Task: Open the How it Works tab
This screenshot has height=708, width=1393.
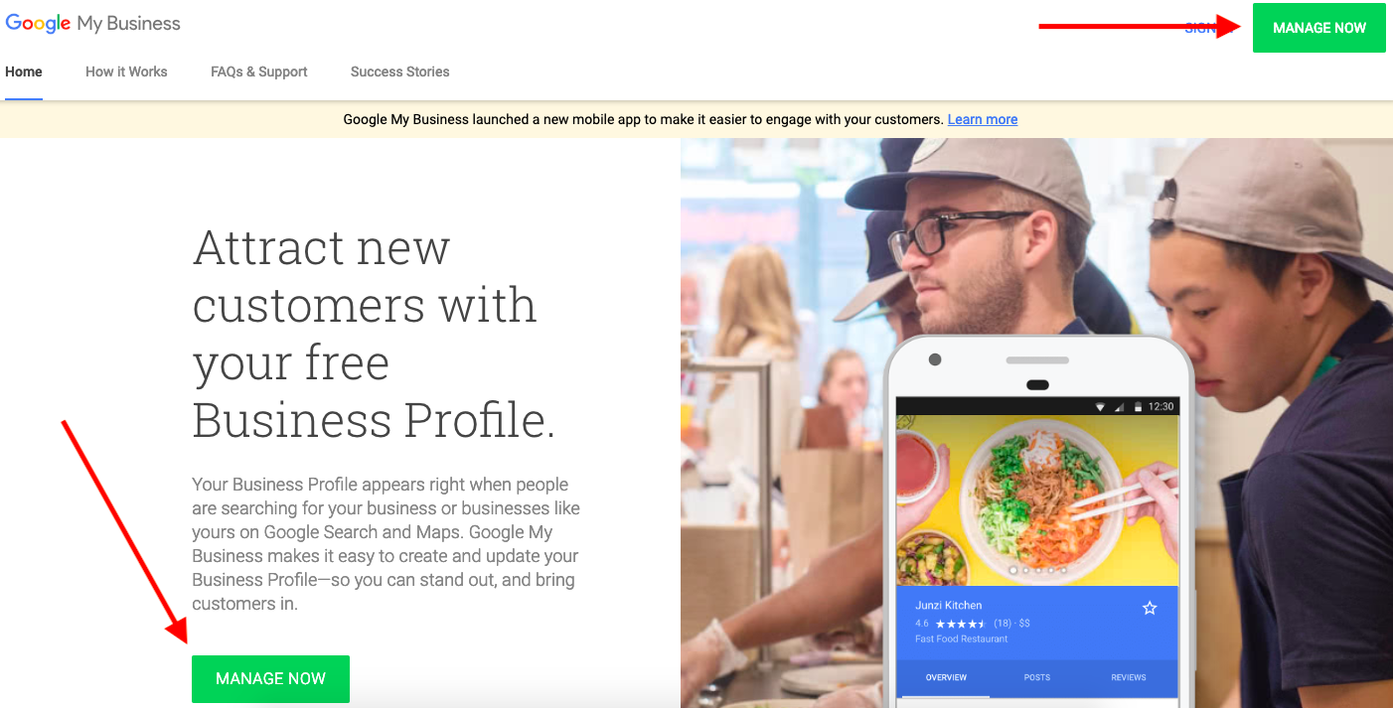Action: click(126, 71)
